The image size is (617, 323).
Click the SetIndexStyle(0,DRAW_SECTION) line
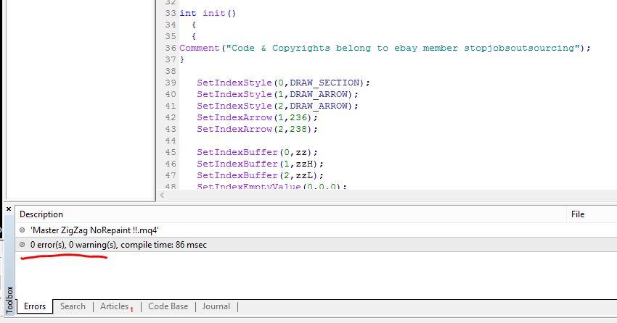[x=283, y=83]
